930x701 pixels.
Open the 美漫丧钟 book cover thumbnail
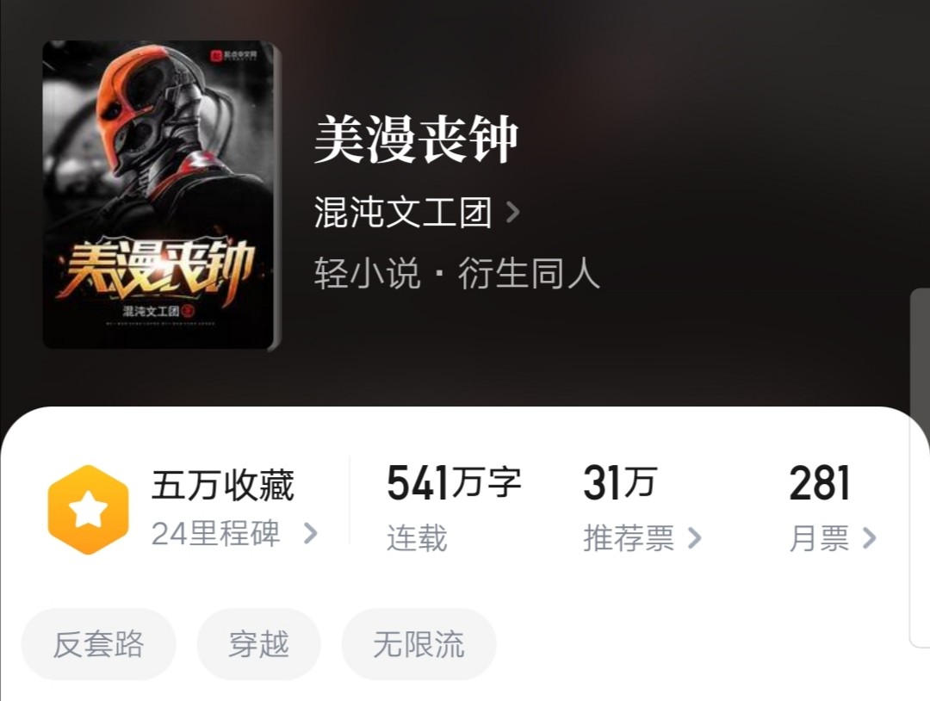pos(161,195)
